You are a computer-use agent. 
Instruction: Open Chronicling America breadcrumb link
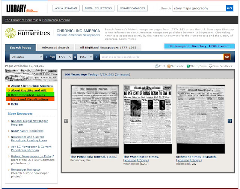coord(56,20)
